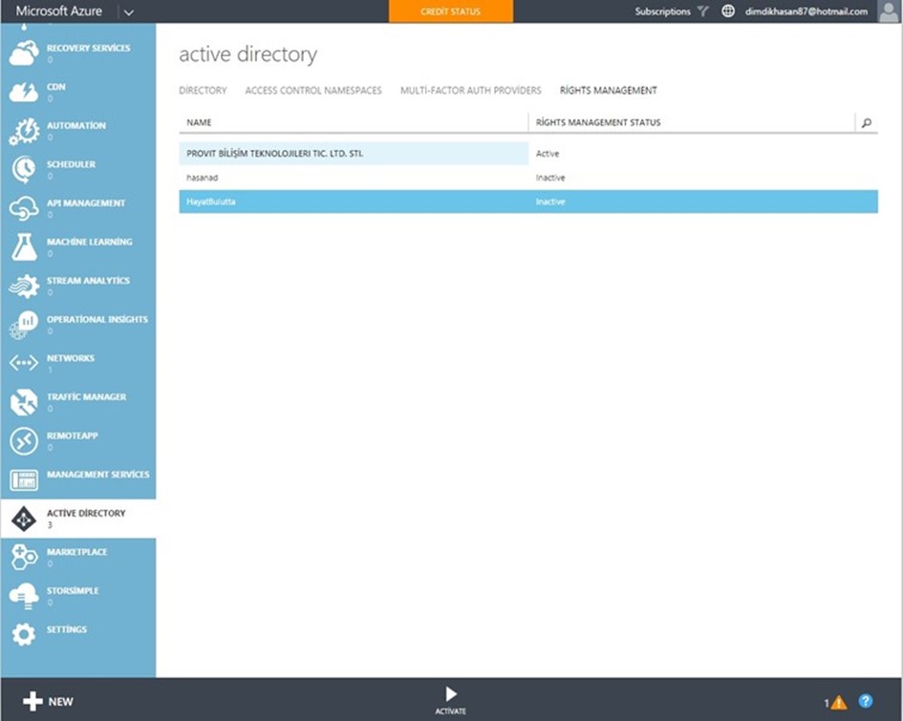Click the Microsoft Azure logo text
This screenshot has height=721, width=903.
(58, 11)
